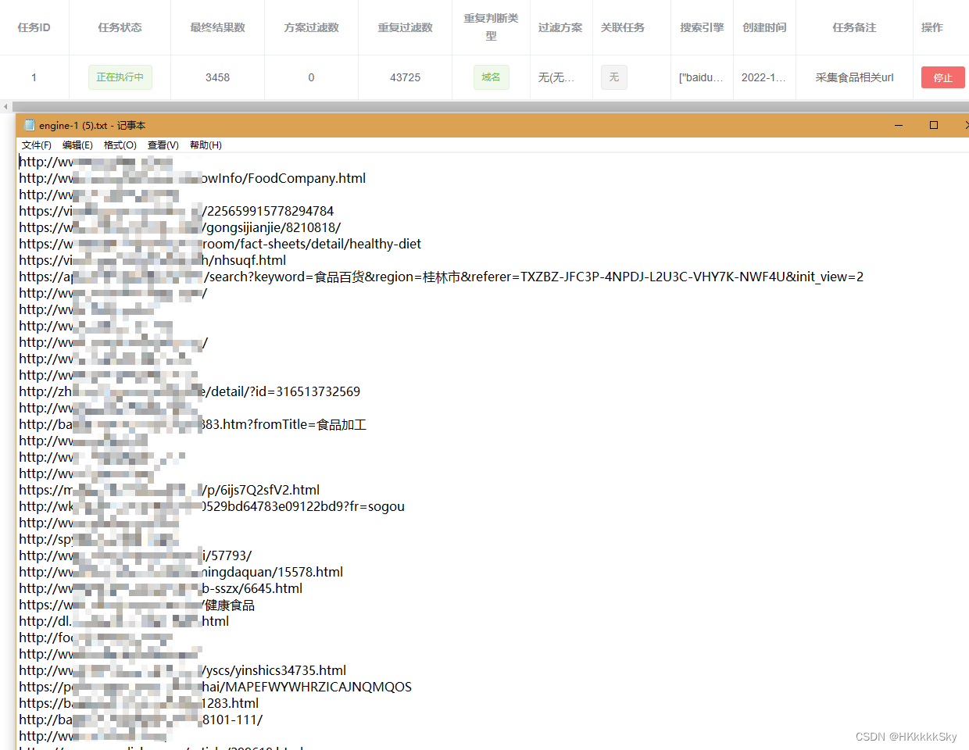This screenshot has width=969, height=750.
Task: Click the 任务状态 column header
Action: pyautogui.click(x=120, y=27)
